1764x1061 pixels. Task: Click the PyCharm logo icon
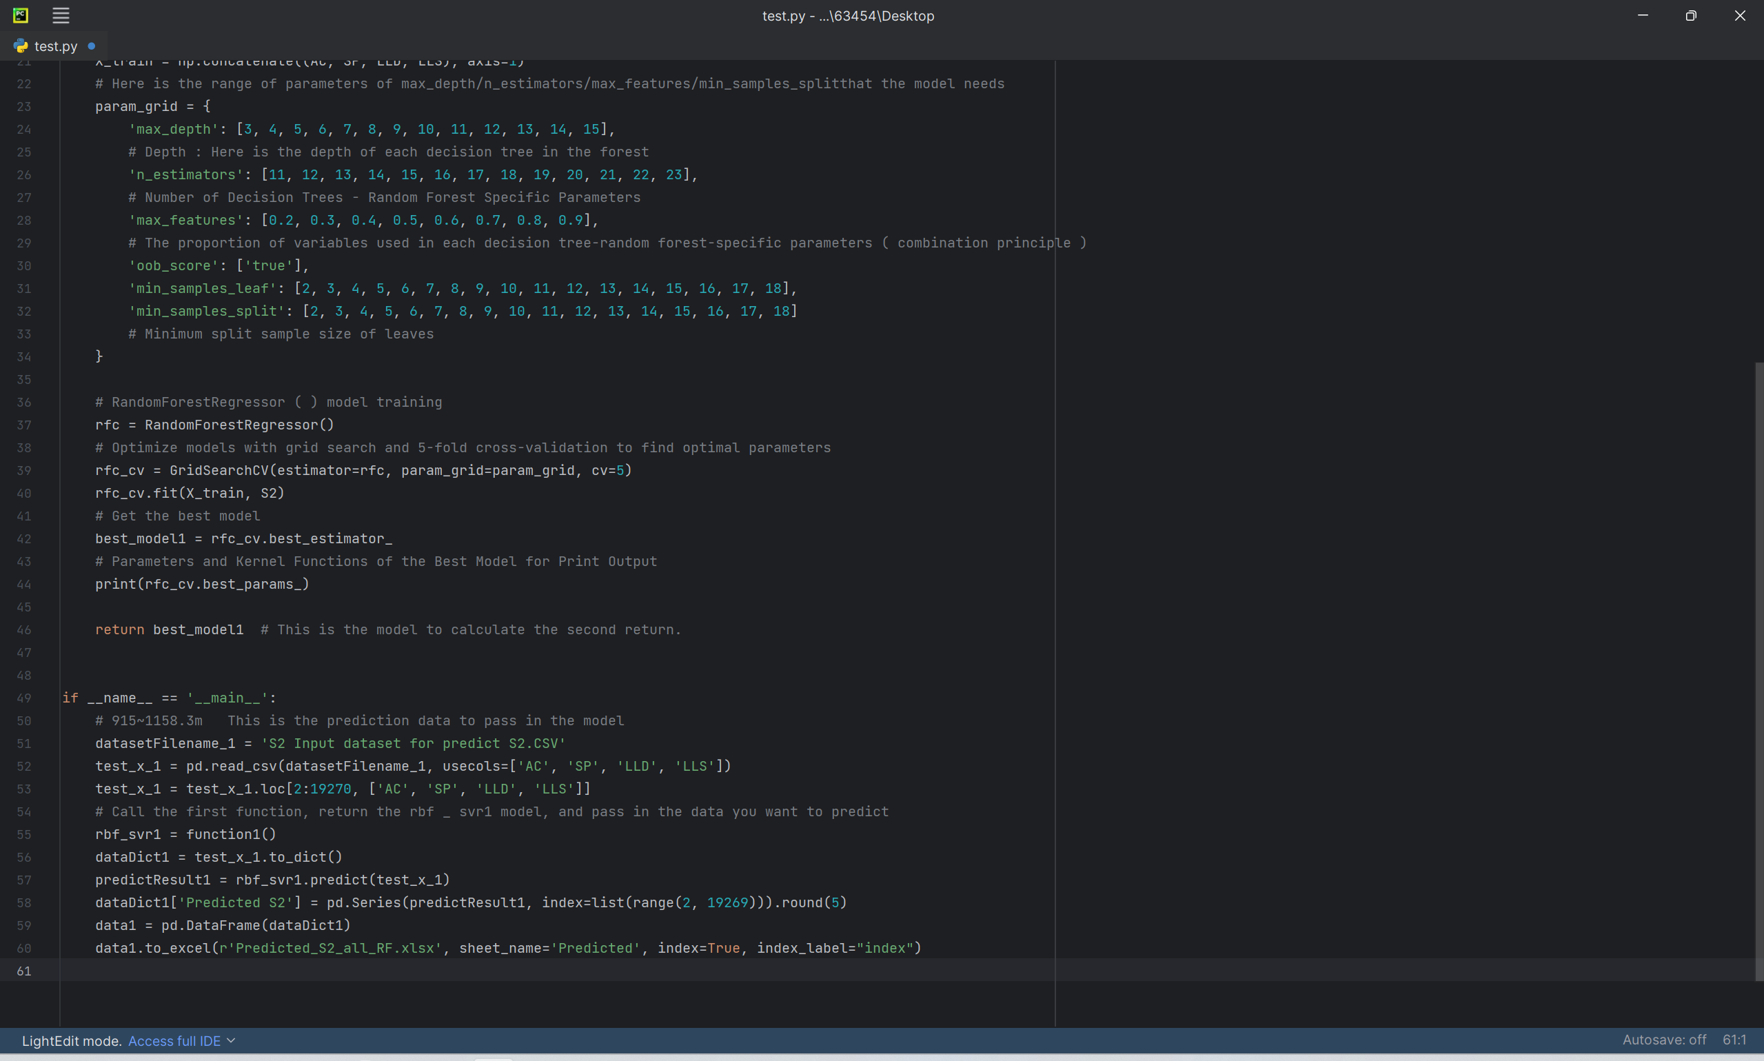click(21, 15)
